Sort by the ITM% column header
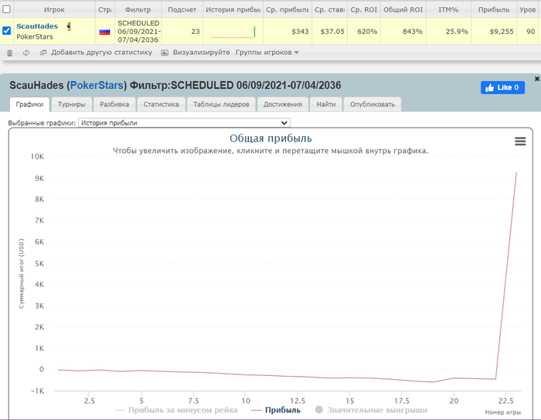This screenshot has width=541, height=420. point(448,10)
